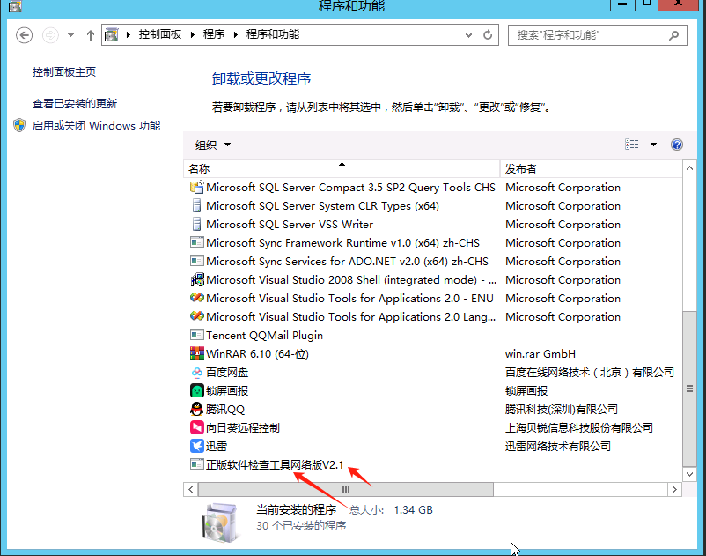The height and width of the screenshot is (556, 706).
Task: Select SQL Server Compact 3.5 SP2 Query Tools icon
Action: pyautogui.click(x=197, y=187)
